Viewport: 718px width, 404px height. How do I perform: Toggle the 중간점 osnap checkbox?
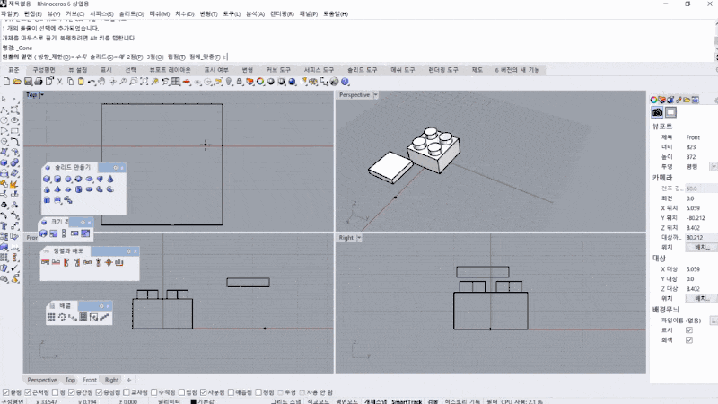(x=72, y=392)
